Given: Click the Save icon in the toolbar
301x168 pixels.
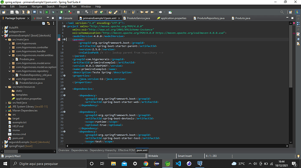Looking at the screenshot, I should click(12, 12).
